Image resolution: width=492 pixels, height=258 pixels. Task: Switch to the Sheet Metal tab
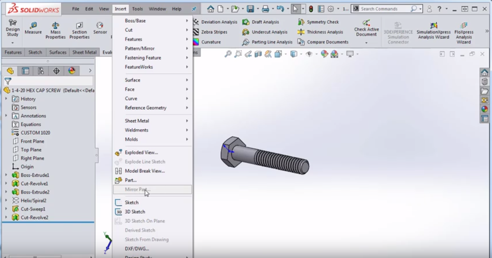pyautogui.click(x=84, y=52)
